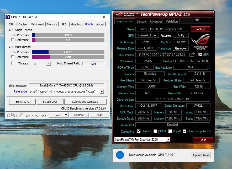
Task: Click the blue info icon in the update notification
Action: (x=120, y=155)
